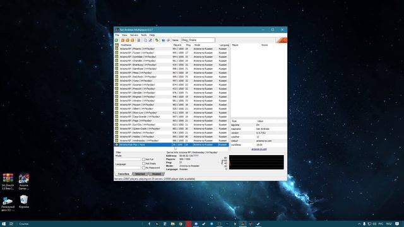Click the status icon of the Yuma server row

pos(117,81)
